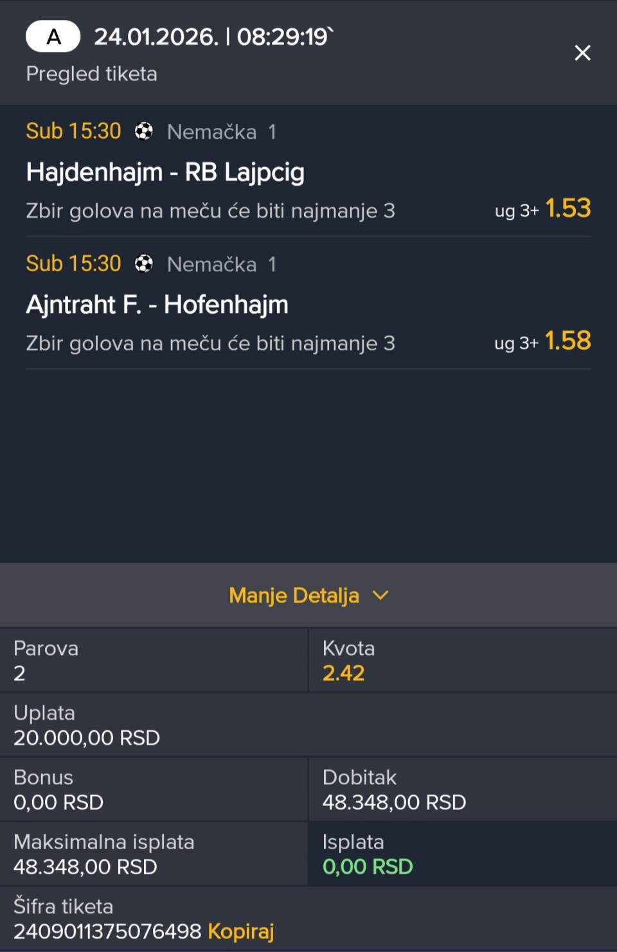Image resolution: width=617 pixels, height=952 pixels.
Task: Click the Isplata 0,00 RSD value
Action: [368, 867]
